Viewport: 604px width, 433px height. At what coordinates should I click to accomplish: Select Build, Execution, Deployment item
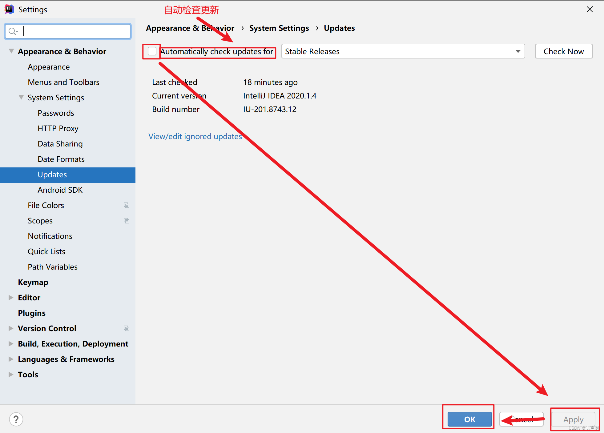tap(73, 344)
